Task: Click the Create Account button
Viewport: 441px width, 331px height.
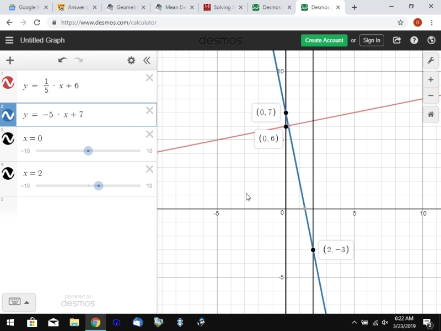Action: pos(324,40)
